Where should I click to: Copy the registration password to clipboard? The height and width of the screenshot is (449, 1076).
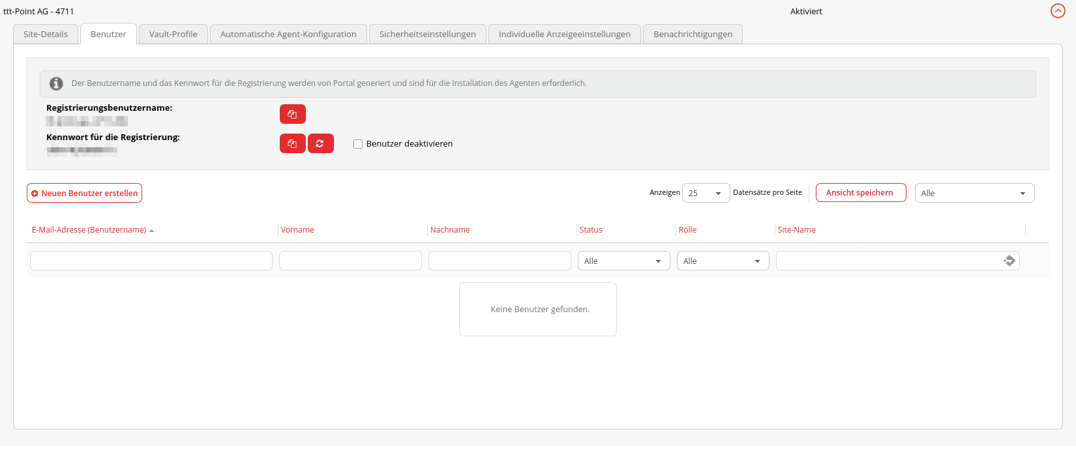(292, 143)
